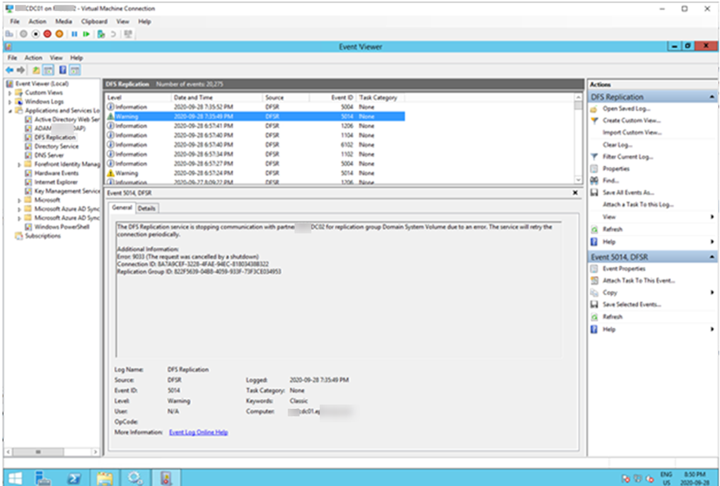Click ENG US language indicator in tray

(666, 478)
